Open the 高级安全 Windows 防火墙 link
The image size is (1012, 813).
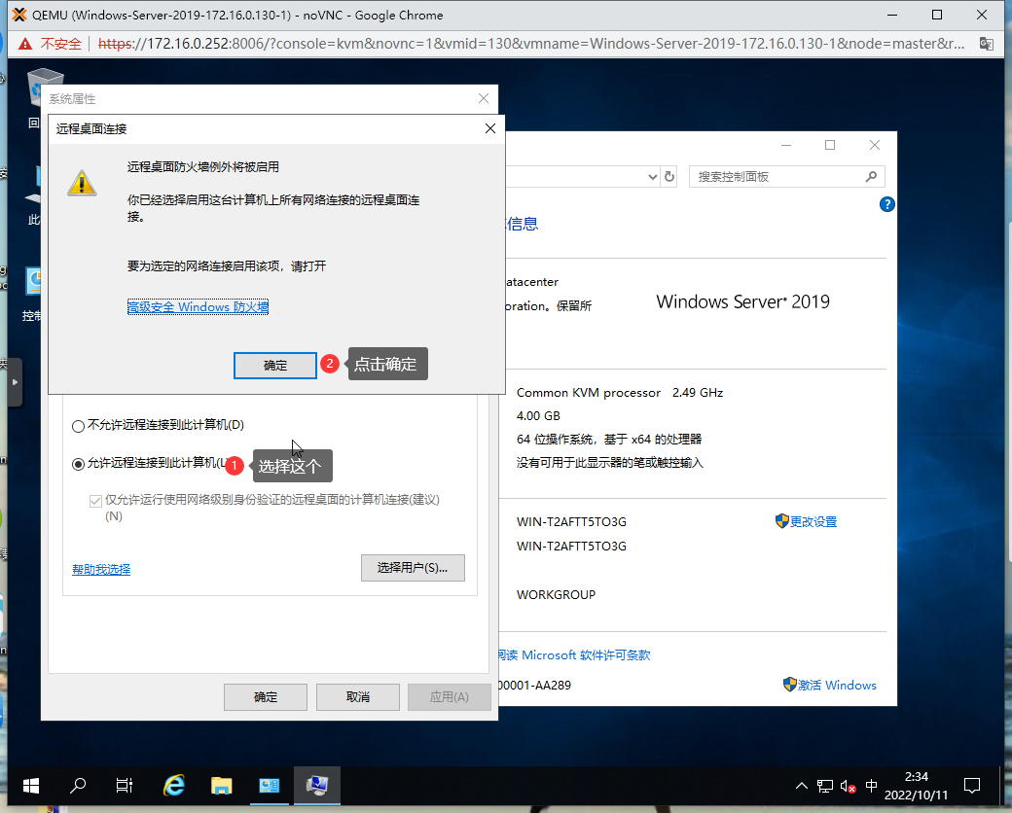(x=198, y=307)
